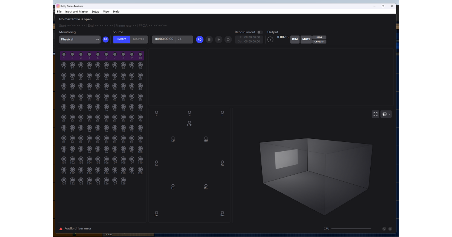Viewport: 452px width, 237px height.
Task: Click the reset history icon near CPU meter
Action: [x=384, y=228]
